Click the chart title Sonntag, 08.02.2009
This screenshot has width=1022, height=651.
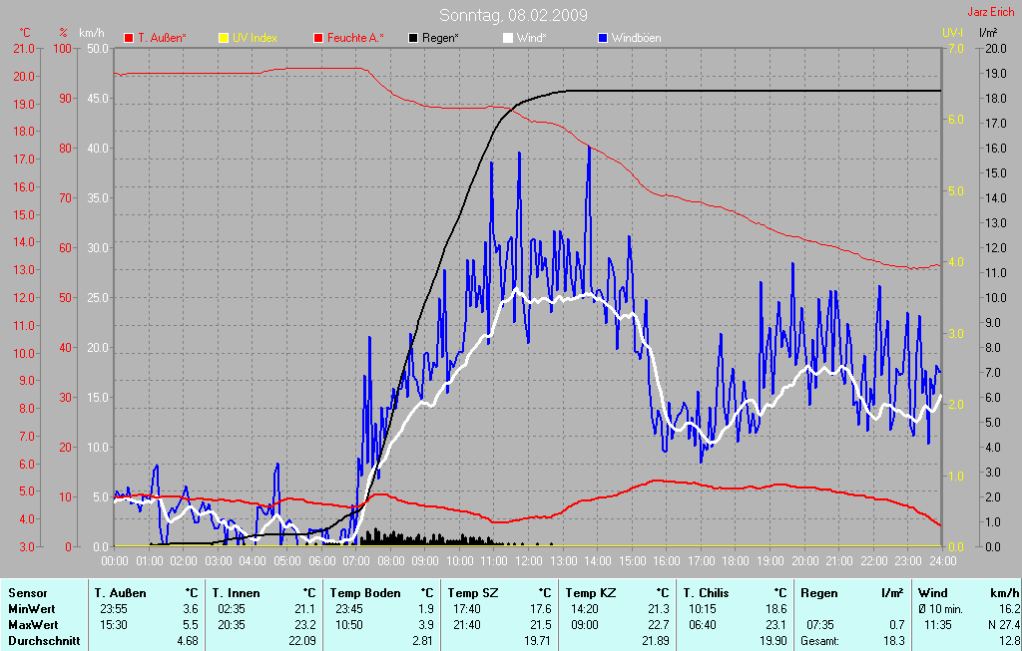point(513,15)
